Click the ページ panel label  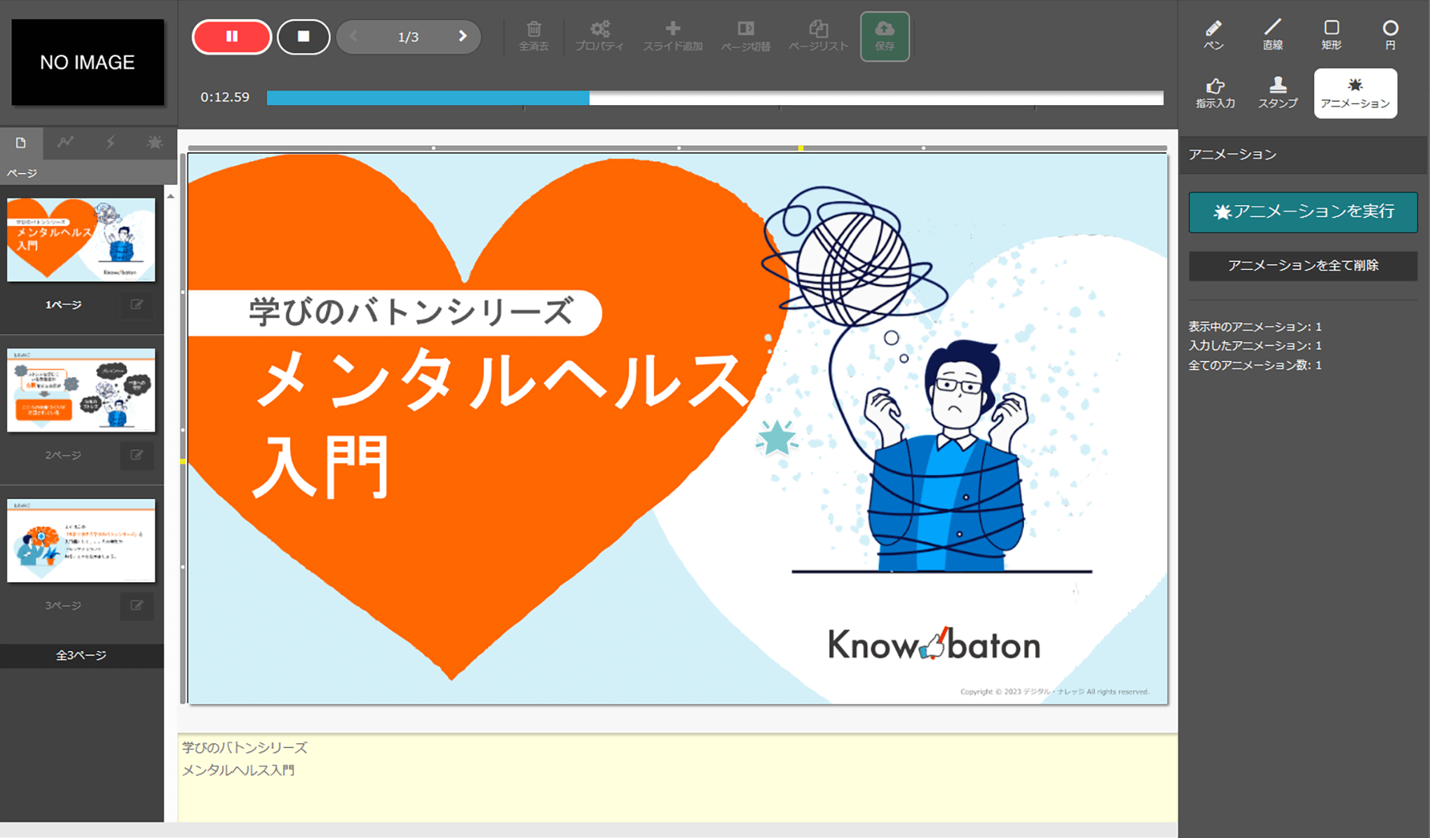22,173
